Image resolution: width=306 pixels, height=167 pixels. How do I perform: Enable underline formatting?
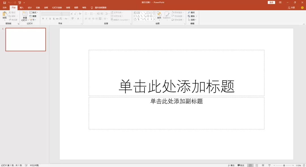[50, 19]
